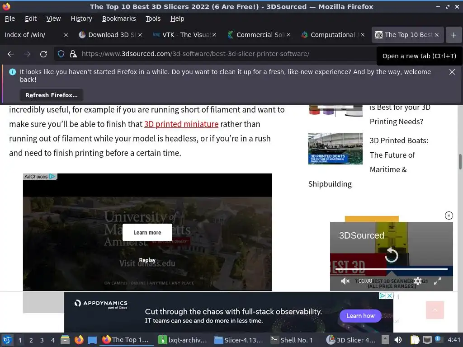Close the Computational tab
The width and height of the screenshot is (463, 347).
click(362, 35)
